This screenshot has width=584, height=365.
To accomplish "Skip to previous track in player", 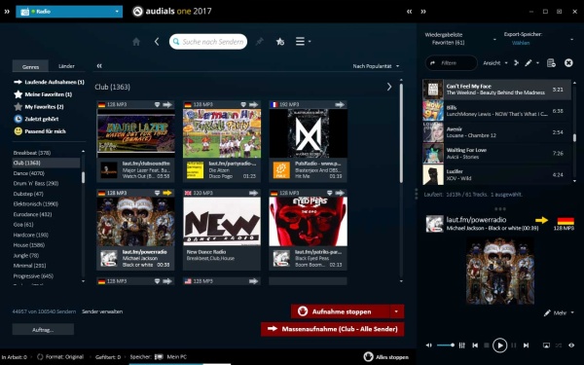I will [475, 346].
